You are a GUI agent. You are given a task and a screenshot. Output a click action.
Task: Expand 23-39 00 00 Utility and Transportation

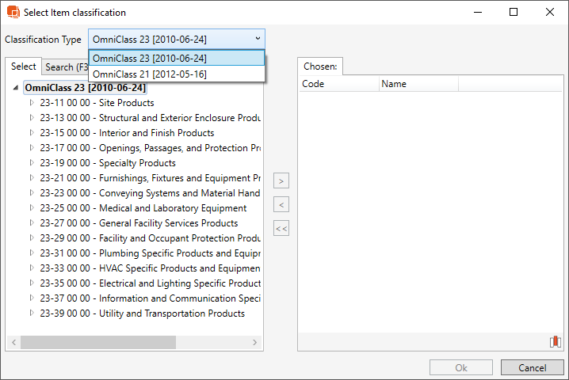(x=32, y=313)
